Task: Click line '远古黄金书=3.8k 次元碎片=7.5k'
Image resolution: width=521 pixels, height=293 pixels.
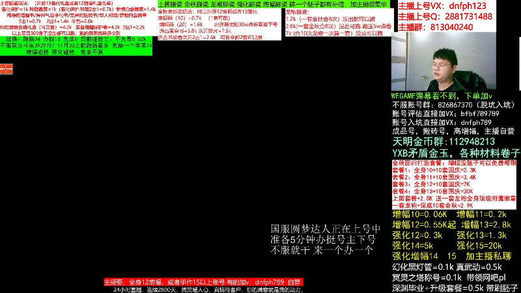Action: [x=195, y=31]
